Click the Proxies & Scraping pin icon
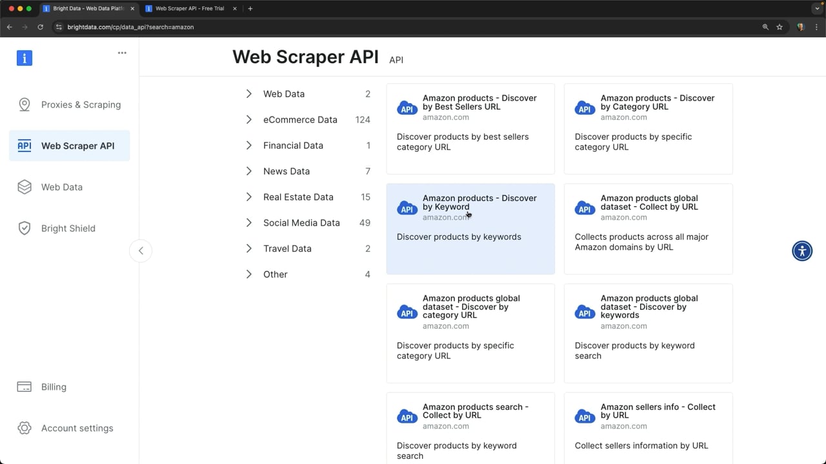Image resolution: width=826 pixels, height=464 pixels. point(25,104)
